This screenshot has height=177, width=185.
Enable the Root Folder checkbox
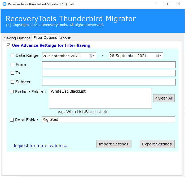click(12, 120)
